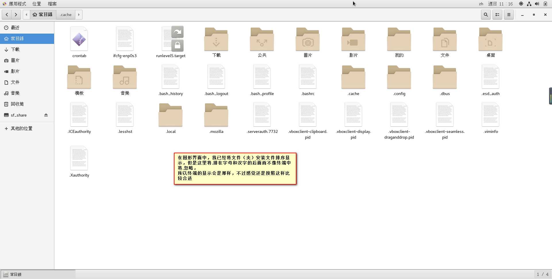The width and height of the screenshot is (552, 279).
Task: Open the 公共 folder
Action: (x=262, y=39)
